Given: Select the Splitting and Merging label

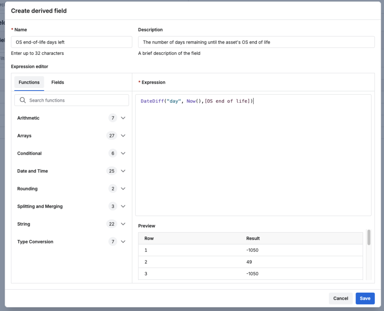Looking at the screenshot, I should pyautogui.click(x=40, y=206).
